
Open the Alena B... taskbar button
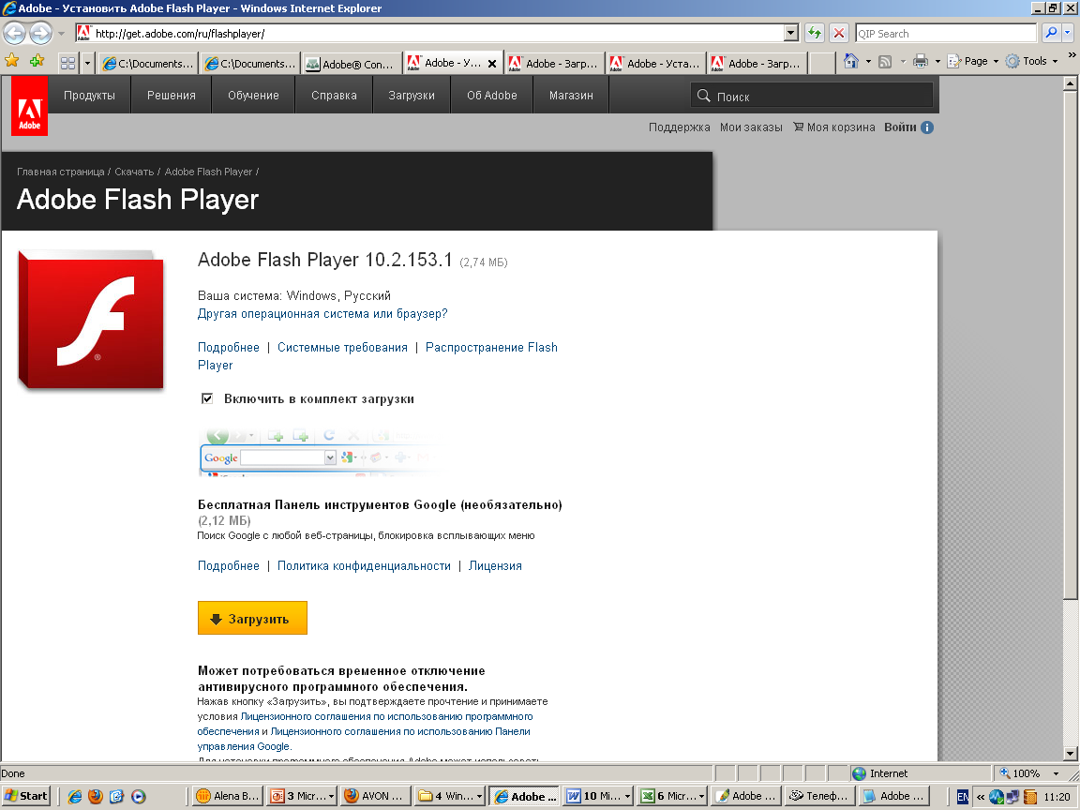click(x=228, y=796)
